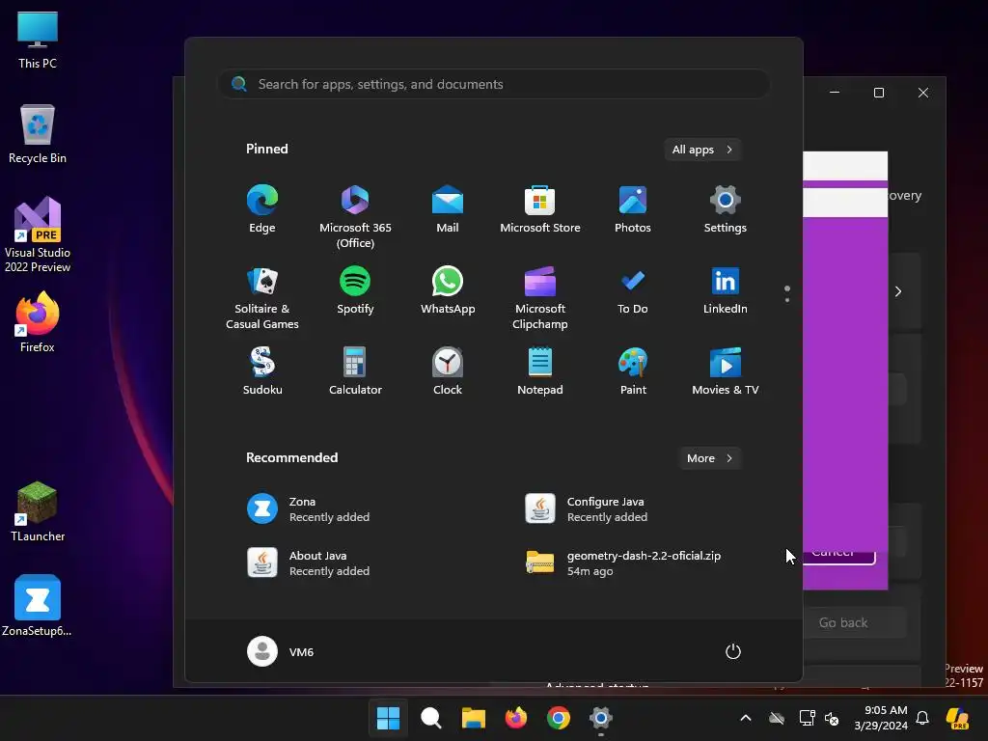Screen dimensions: 988x741
Task: Open Google Chrome from the taskbar
Action: click(x=559, y=718)
